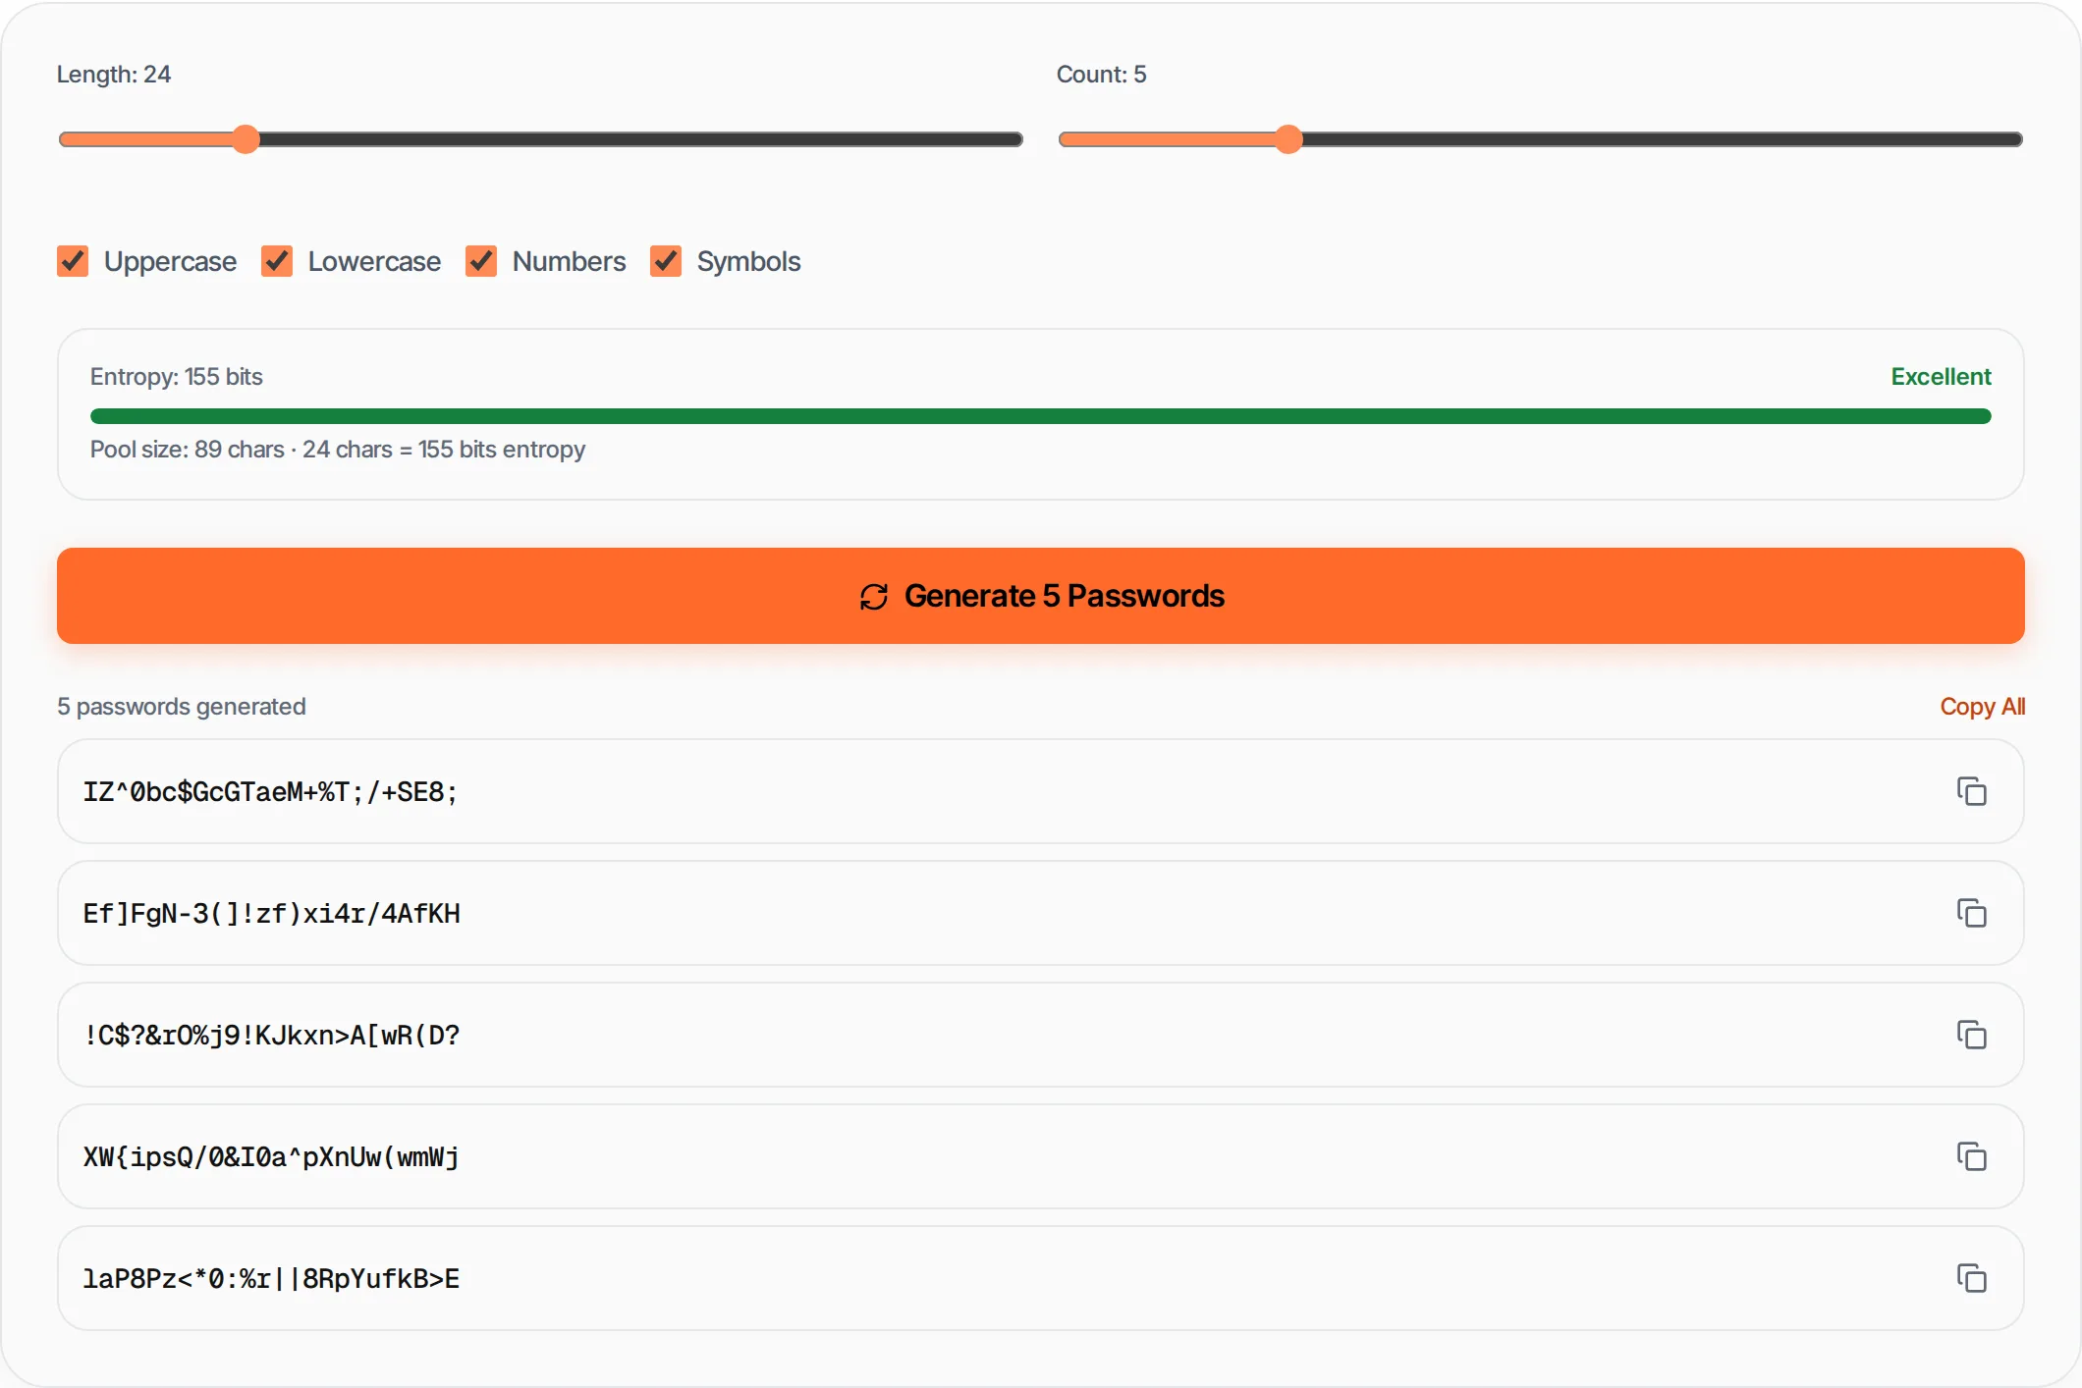The image size is (2082, 1388).
Task: Click the Count: 5 label
Action: [x=1101, y=75]
